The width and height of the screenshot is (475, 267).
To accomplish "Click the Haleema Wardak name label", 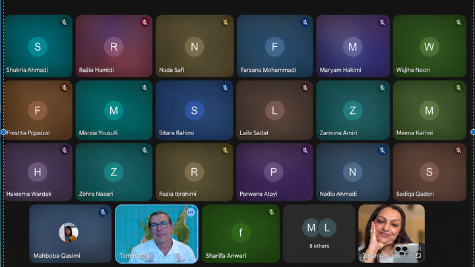I will [29, 194].
